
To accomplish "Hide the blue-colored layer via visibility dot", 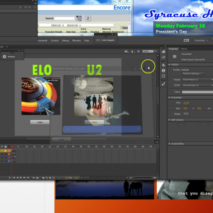I will pos(2,161).
